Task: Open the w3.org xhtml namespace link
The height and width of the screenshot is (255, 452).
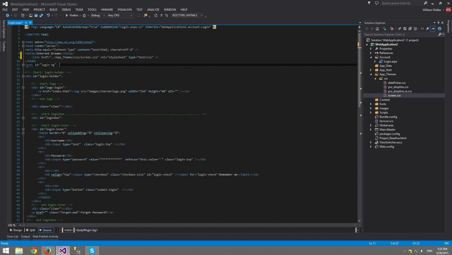Action: (x=69, y=42)
